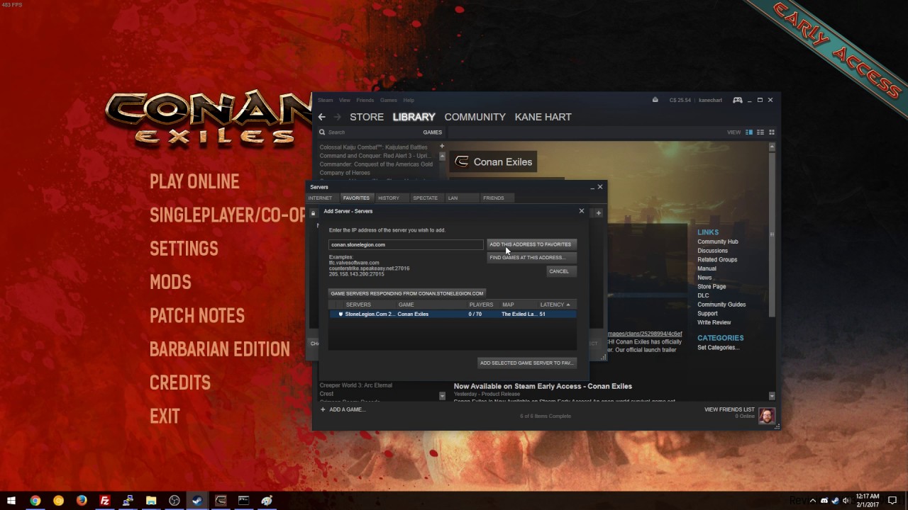Viewport: 908px width, 510px height.
Task: Close the Add Server dialog
Action: [582, 211]
